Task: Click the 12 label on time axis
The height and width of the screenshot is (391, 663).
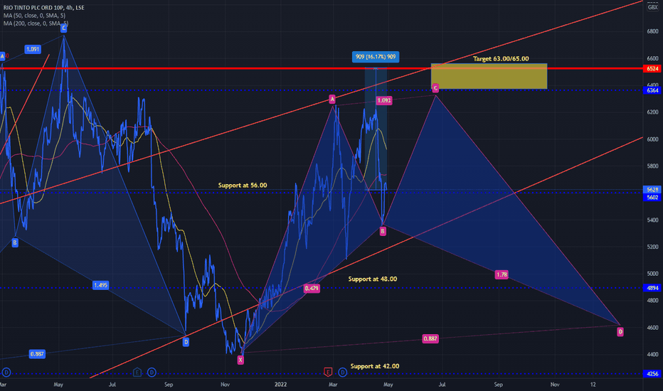Action: (593, 384)
